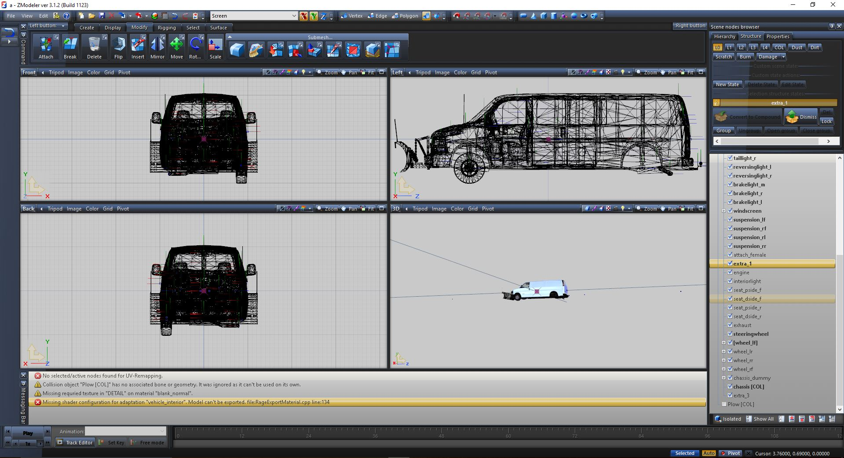Click the New State button
The image size is (844, 458).
[727, 84]
